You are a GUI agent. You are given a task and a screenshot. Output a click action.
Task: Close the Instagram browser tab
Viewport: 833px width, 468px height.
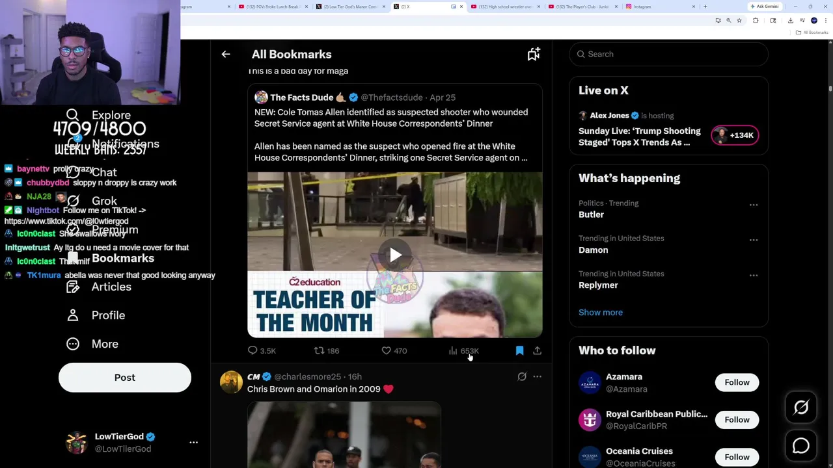[694, 6]
